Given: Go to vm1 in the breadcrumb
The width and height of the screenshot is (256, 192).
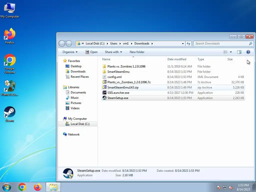Looking at the screenshot, I should pos(126,43).
